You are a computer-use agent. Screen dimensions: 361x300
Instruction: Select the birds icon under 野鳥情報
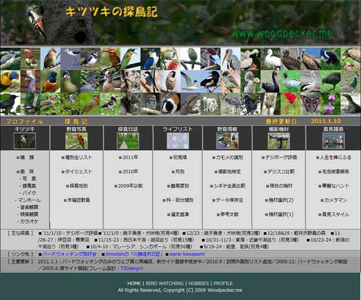(x=228, y=141)
